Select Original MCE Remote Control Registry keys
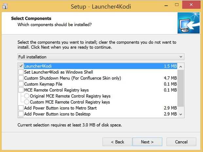Viewport: 203px width, 152px height. click(27, 96)
